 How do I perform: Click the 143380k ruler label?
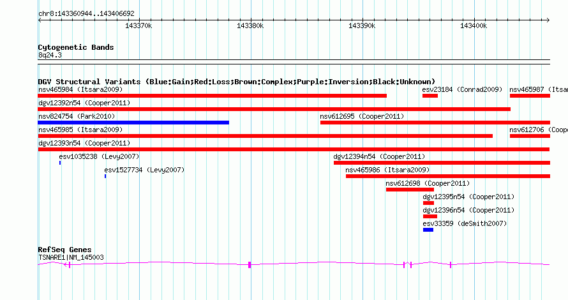pyautogui.click(x=250, y=26)
